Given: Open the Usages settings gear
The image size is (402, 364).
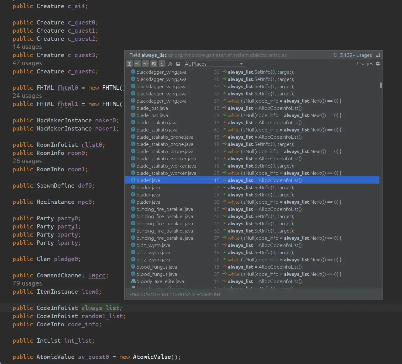Looking at the screenshot, I should [378, 64].
